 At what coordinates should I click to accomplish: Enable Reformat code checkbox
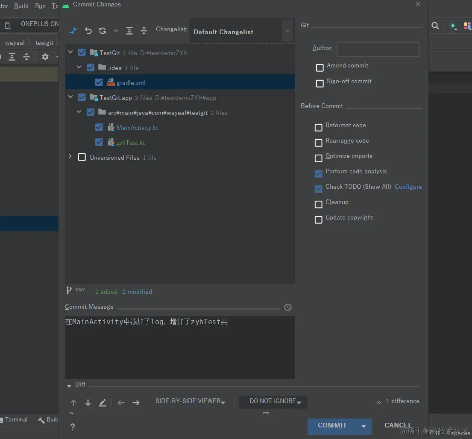coord(318,128)
